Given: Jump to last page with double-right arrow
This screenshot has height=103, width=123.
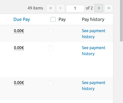Looking at the screenshot, I should tap(109, 8).
